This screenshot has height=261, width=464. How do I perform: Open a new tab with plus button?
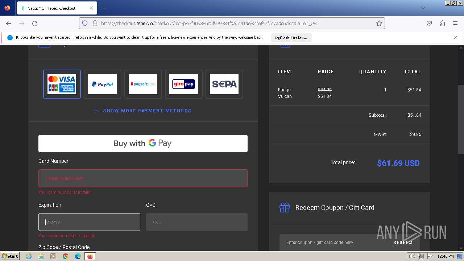coord(105,8)
